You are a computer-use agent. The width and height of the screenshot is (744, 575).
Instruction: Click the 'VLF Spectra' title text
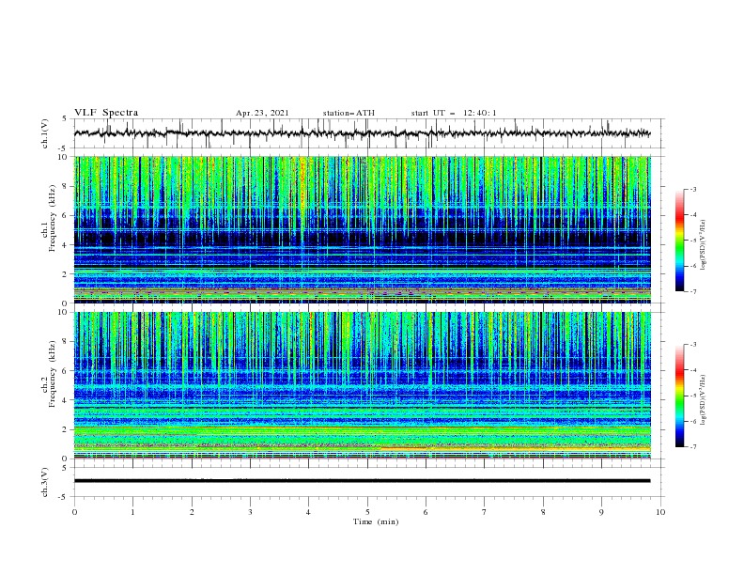[x=106, y=113]
